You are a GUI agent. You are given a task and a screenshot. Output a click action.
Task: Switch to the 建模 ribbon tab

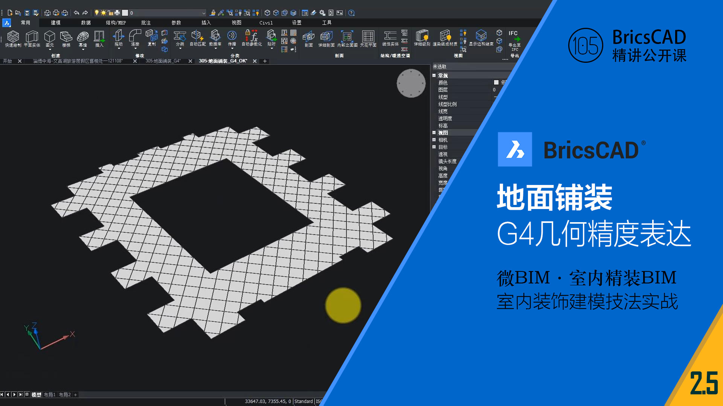click(56, 23)
